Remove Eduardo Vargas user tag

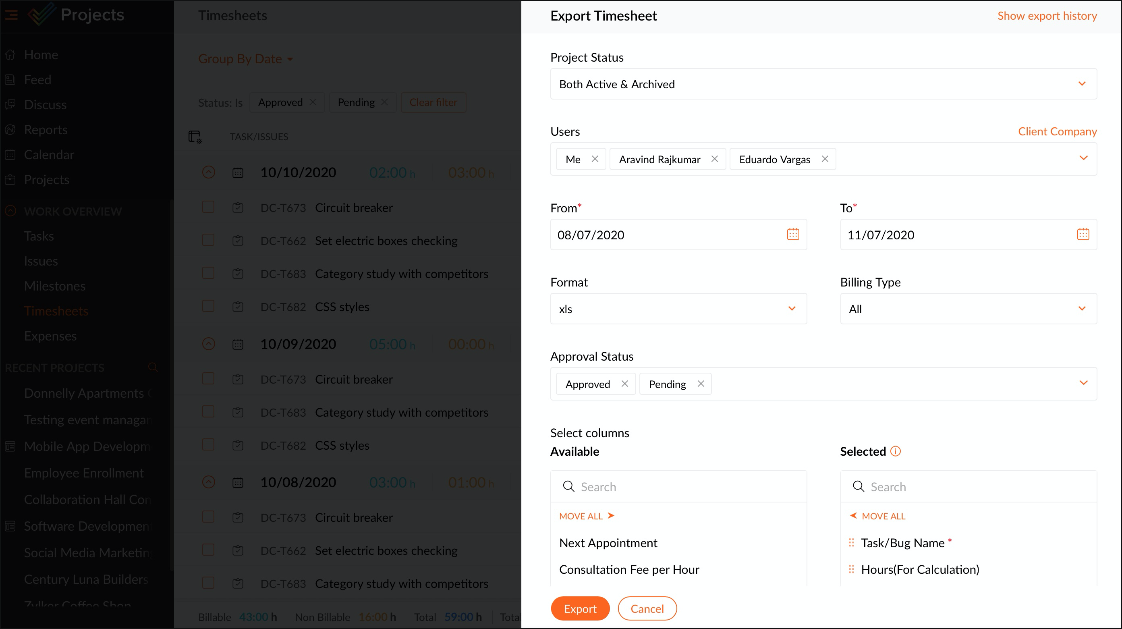coord(825,159)
